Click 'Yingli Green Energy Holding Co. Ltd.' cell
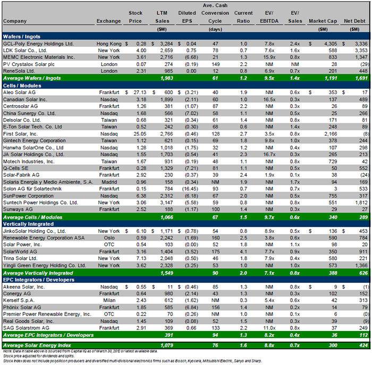This screenshot has width=372, height=365. 45,266
